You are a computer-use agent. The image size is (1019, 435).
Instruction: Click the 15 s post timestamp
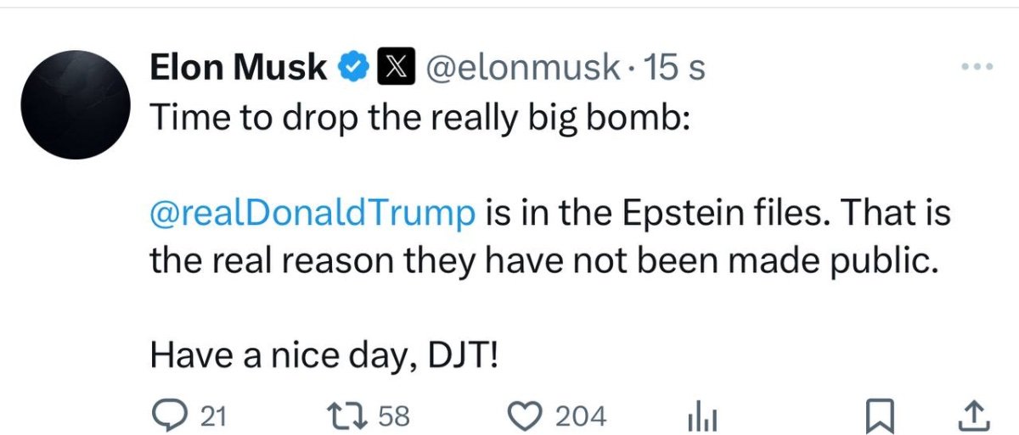click(673, 68)
